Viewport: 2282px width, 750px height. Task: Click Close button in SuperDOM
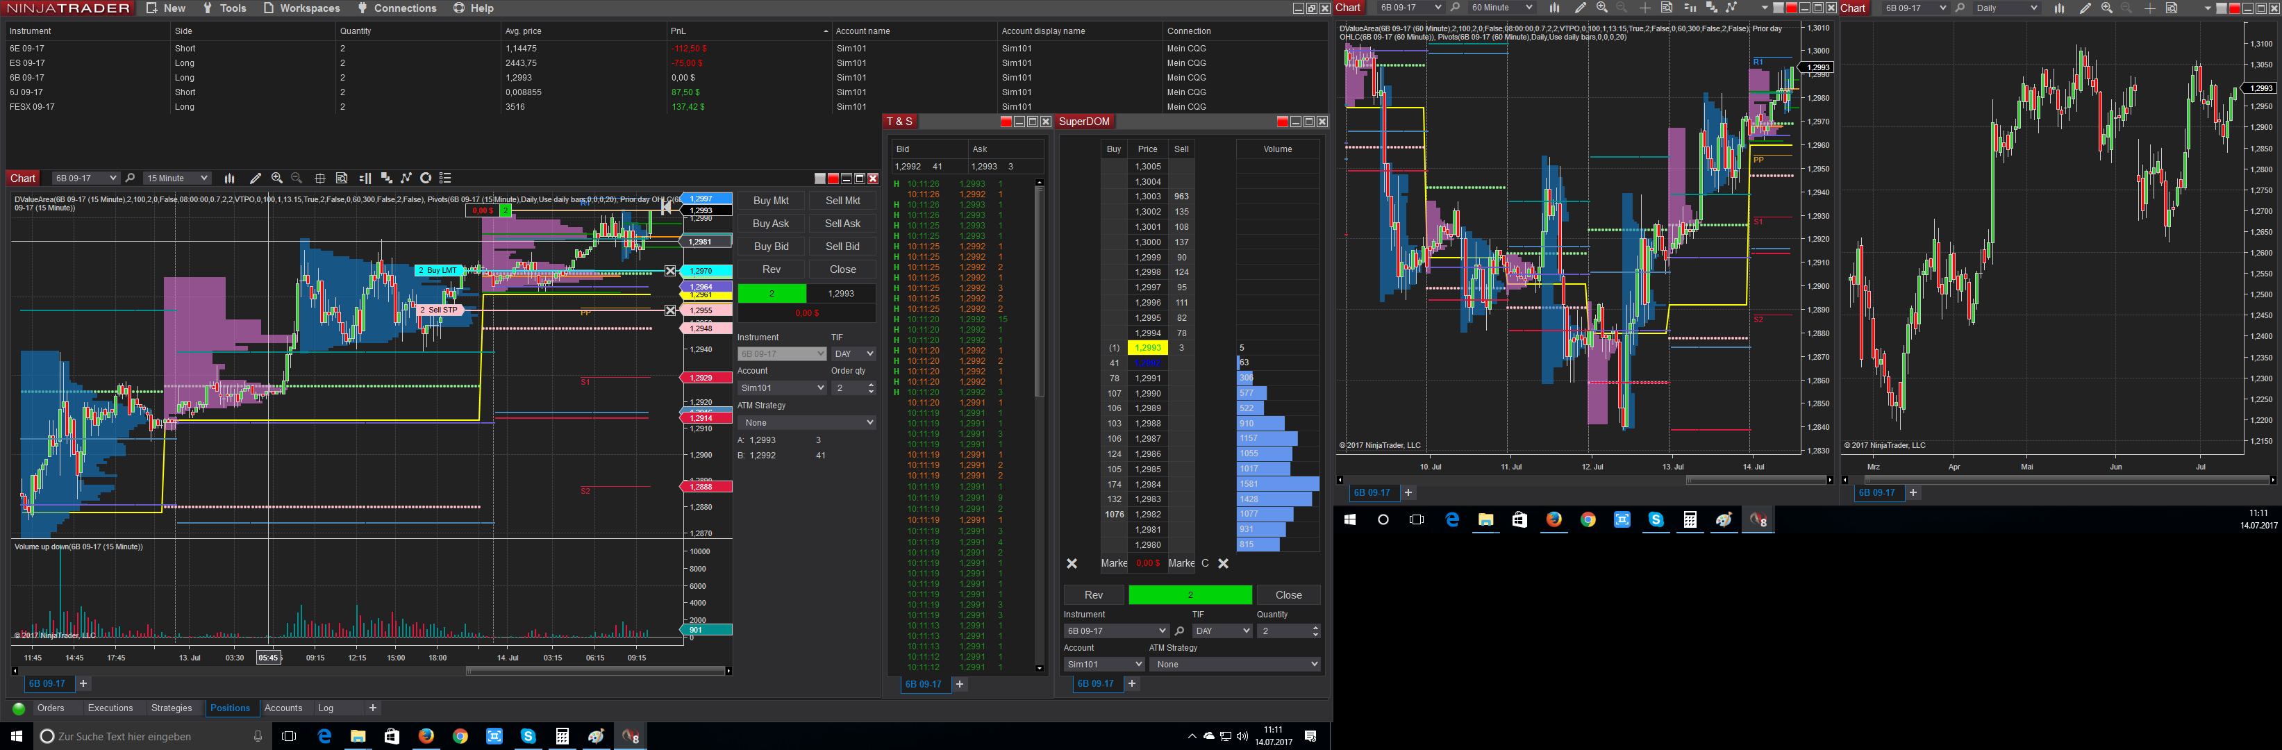[x=1288, y=595]
